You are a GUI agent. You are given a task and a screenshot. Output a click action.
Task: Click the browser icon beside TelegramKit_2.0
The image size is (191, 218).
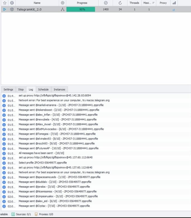[x=12, y=9]
